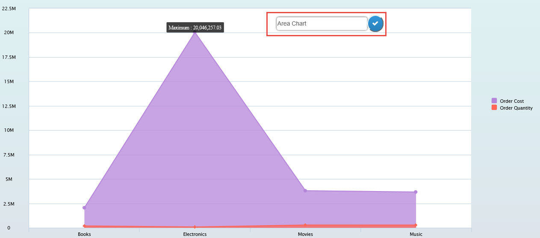
Task: Click the Area Chart title input field
Action: click(x=322, y=24)
